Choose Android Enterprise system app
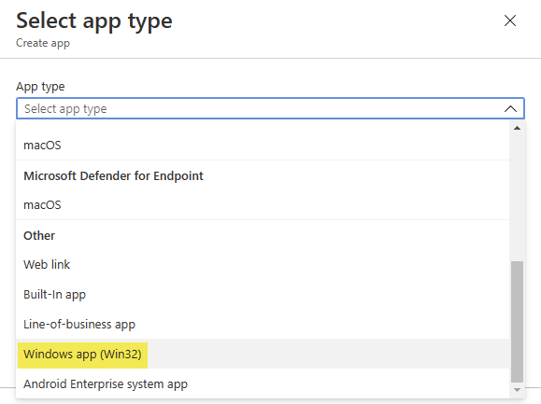The height and width of the screenshot is (404, 541). tap(263, 383)
